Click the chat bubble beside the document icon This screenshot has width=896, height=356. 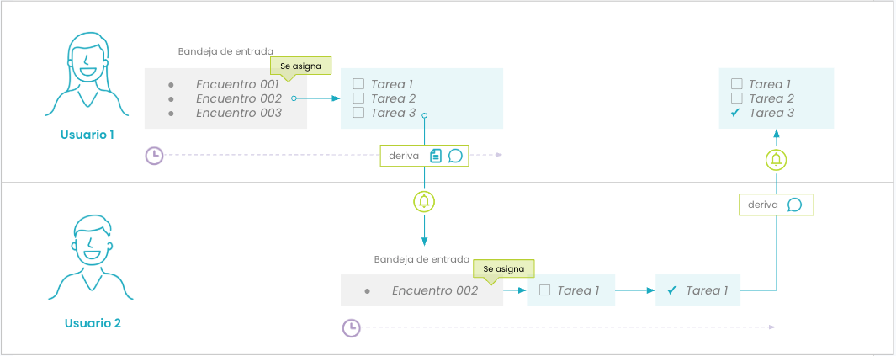tap(455, 156)
